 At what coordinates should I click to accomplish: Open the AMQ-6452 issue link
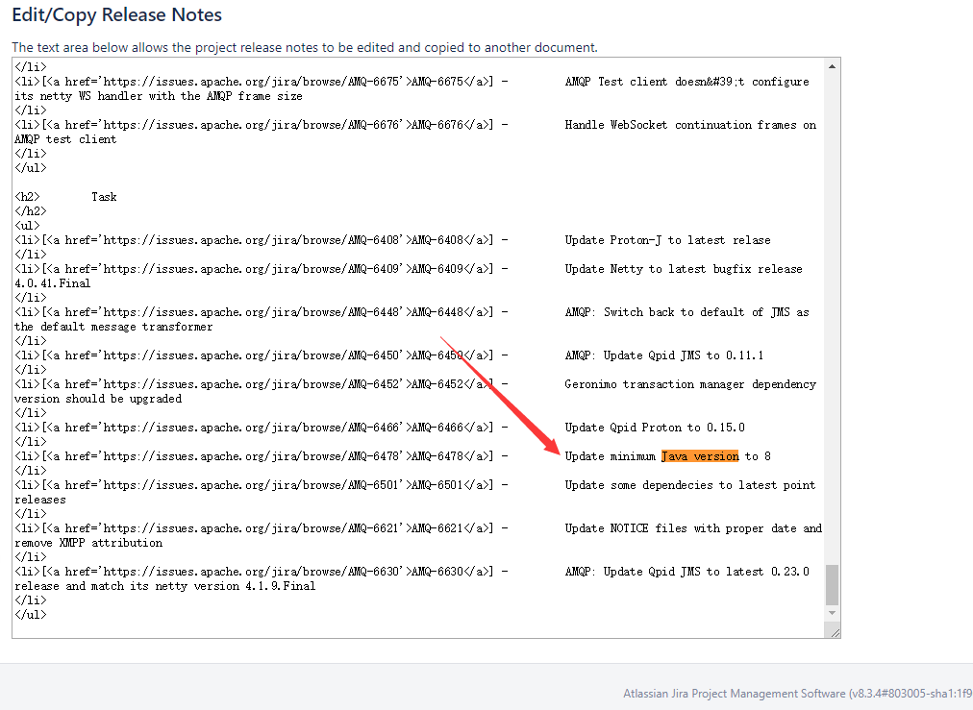tap(435, 383)
